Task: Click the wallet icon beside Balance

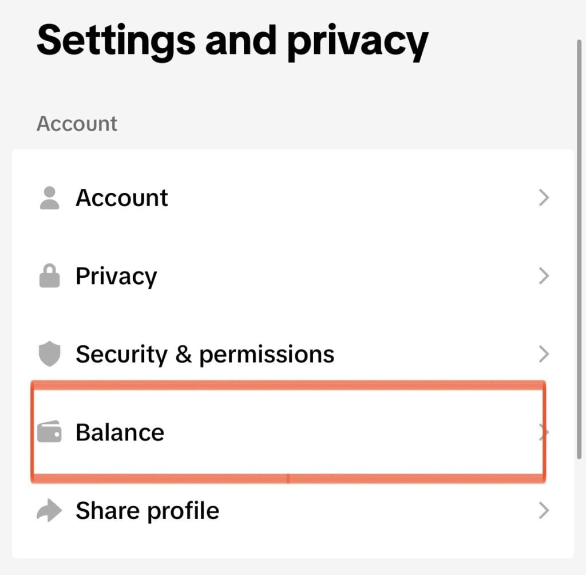Action: [x=50, y=432]
